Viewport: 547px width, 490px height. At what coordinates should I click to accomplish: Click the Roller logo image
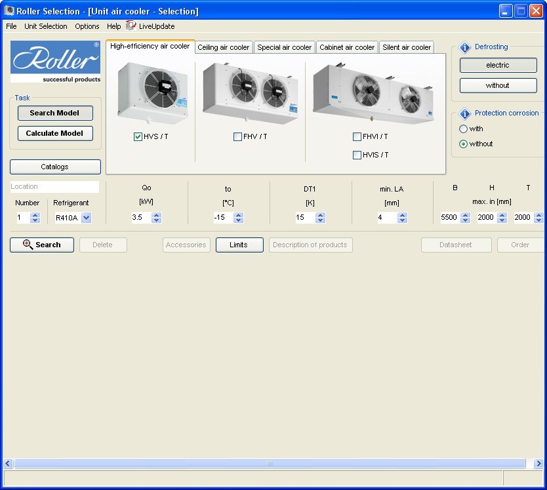[56, 61]
